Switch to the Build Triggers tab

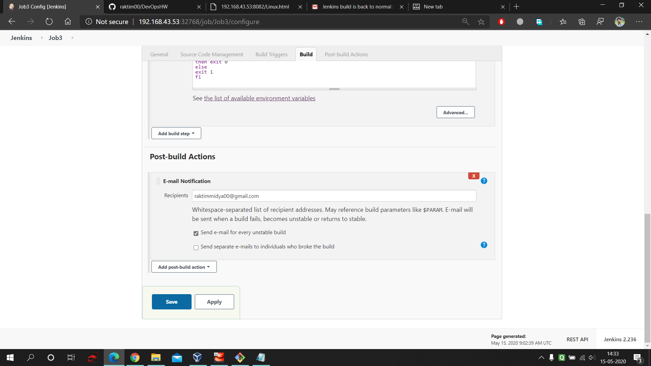(271, 54)
